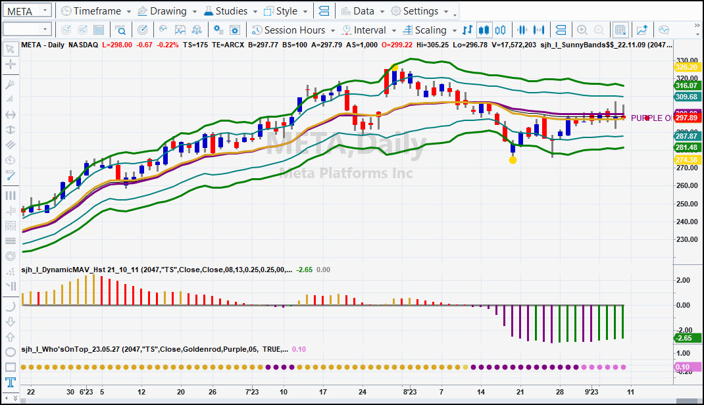Open toolbar options arrow after Settings
Viewport: 704px width, 405px height.
pos(455,15)
